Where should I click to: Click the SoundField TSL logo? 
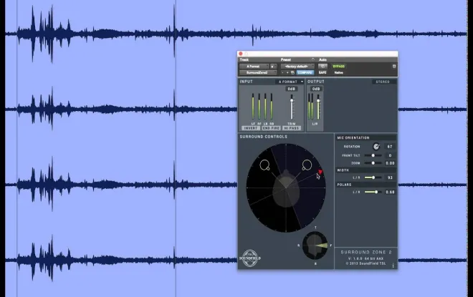point(250,258)
